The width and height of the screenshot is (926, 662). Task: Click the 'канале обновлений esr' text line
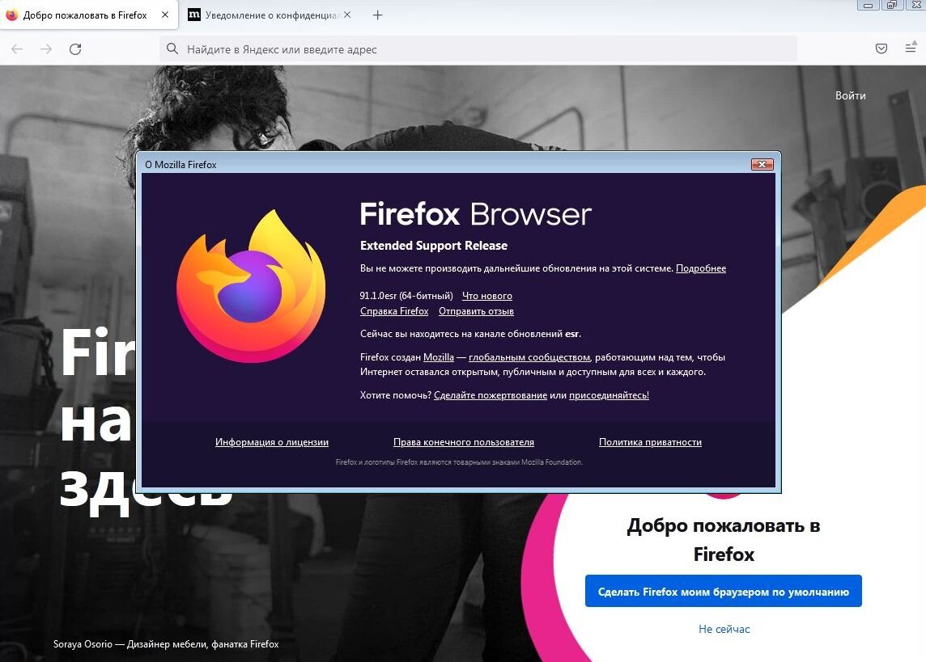pos(470,334)
